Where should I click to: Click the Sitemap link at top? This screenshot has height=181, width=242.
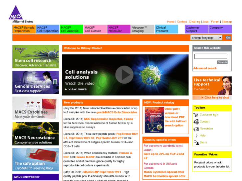tap(227, 22)
